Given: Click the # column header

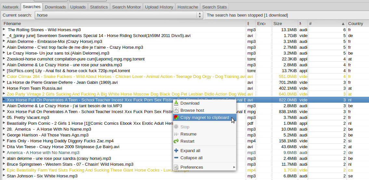Looking at the screenshot, I should (327, 23).
